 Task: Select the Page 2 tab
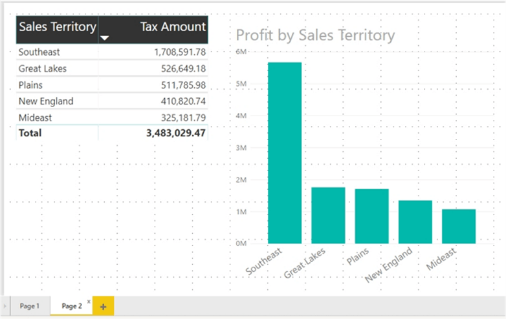pos(71,306)
